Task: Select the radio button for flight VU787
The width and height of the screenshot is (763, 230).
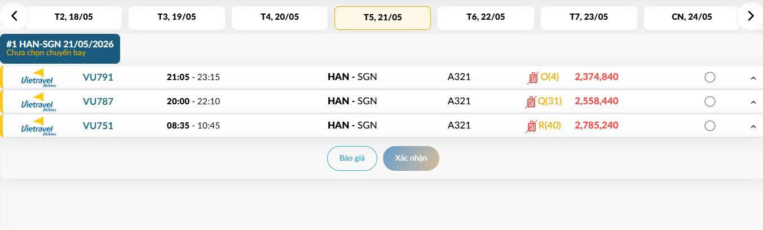Action: [x=710, y=101]
